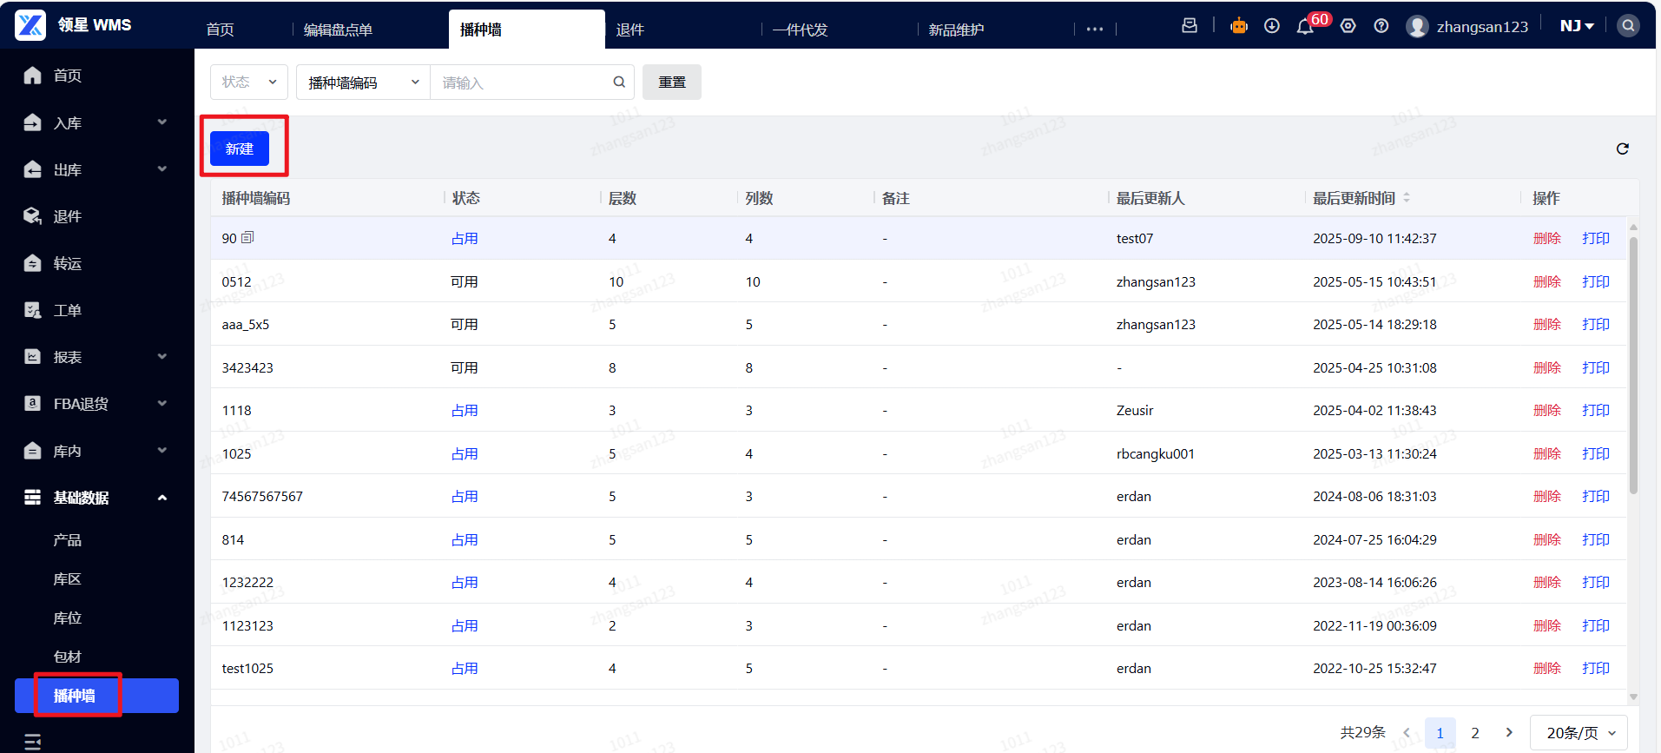The width and height of the screenshot is (1661, 753).
Task: Click the round search icon in top-right corner
Action: (x=1628, y=26)
